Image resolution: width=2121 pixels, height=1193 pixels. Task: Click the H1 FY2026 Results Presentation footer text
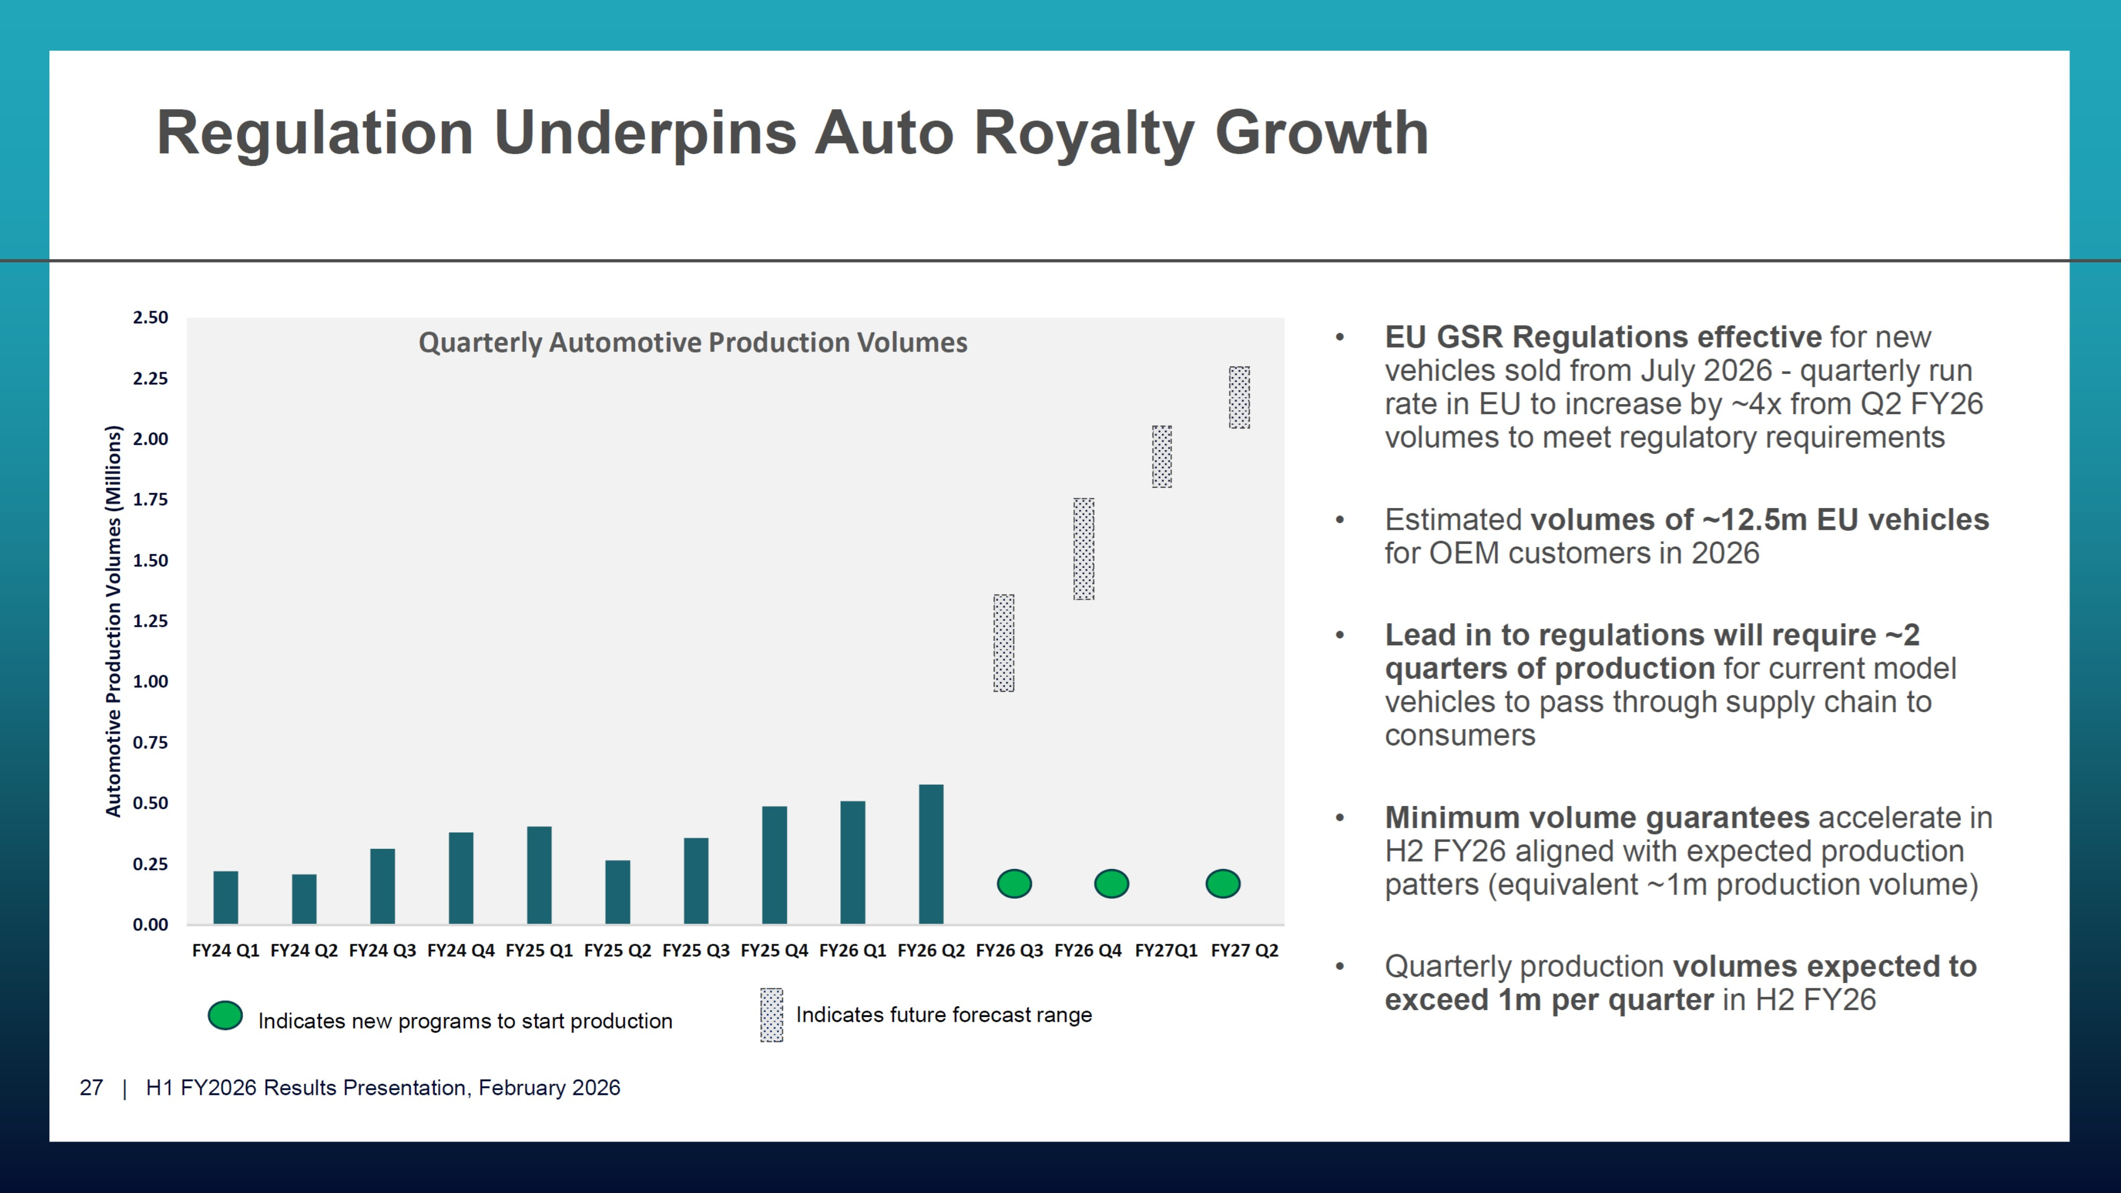pyautogui.click(x=383, y=1087)
